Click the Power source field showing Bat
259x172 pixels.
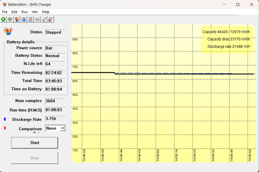(x=55, y=48)
